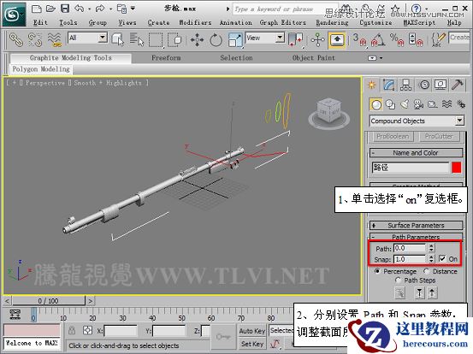This screenshot has width=473, height=354.
Task: Activate Select and Rotate tool
Action: click(x=216, y=39)
